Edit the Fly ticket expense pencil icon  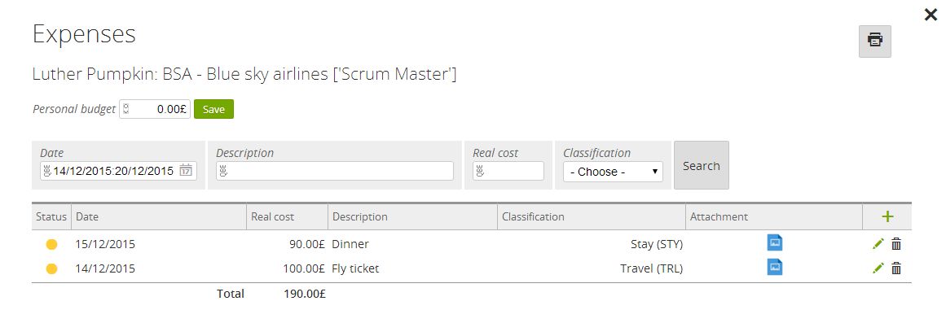[878, 268]
